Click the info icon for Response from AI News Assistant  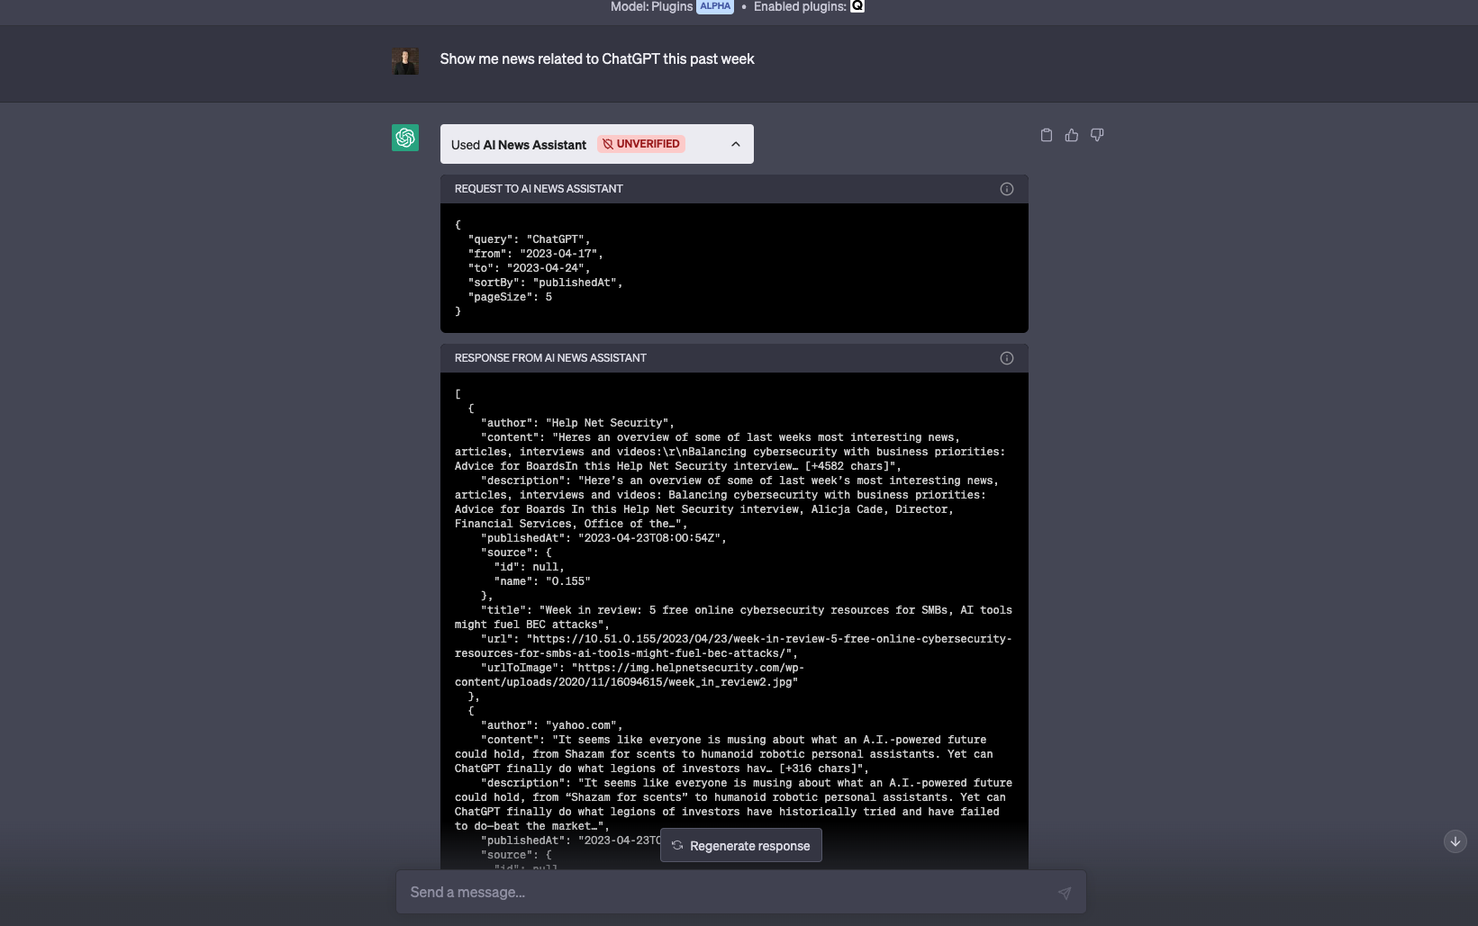[1007, 358]
